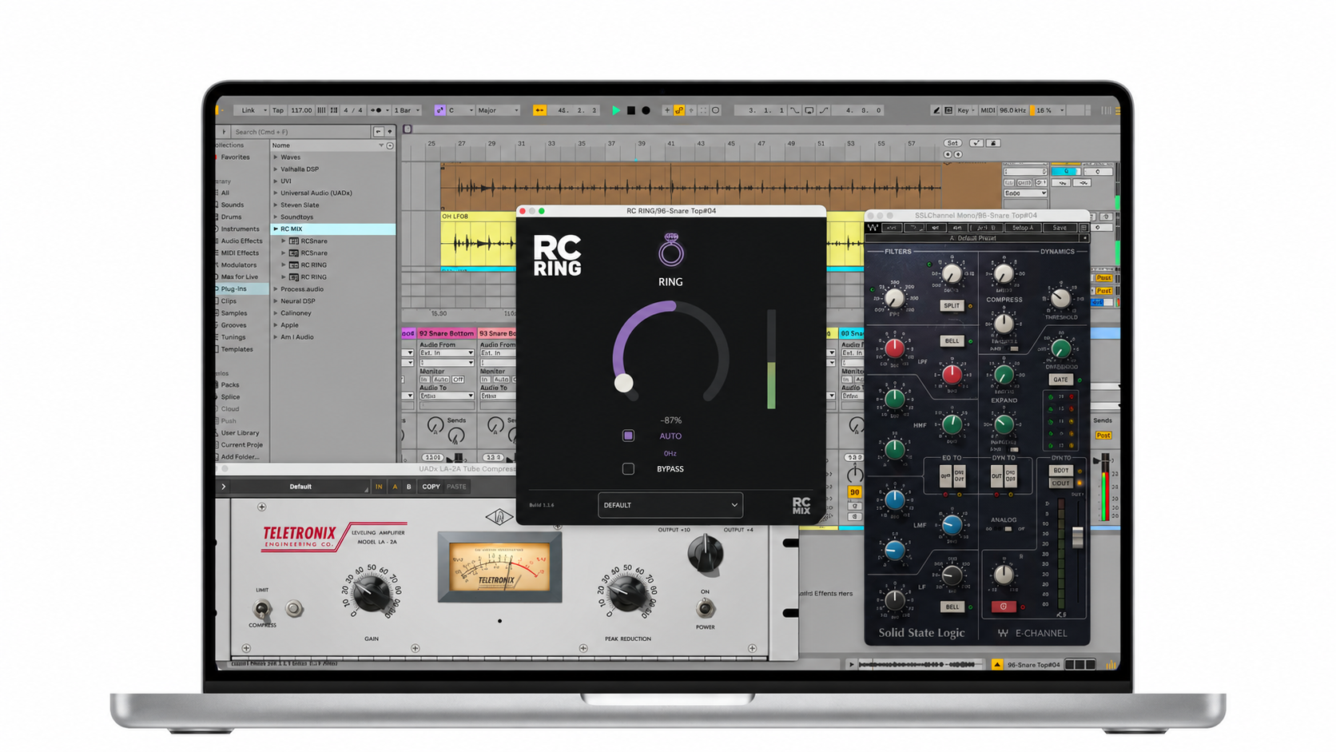Open the Major scale dropdown
Screen dimensions: 1336x752
[x=498, y=110]
